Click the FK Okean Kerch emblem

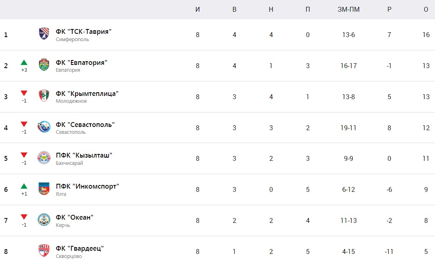click(x=44, y=220)
